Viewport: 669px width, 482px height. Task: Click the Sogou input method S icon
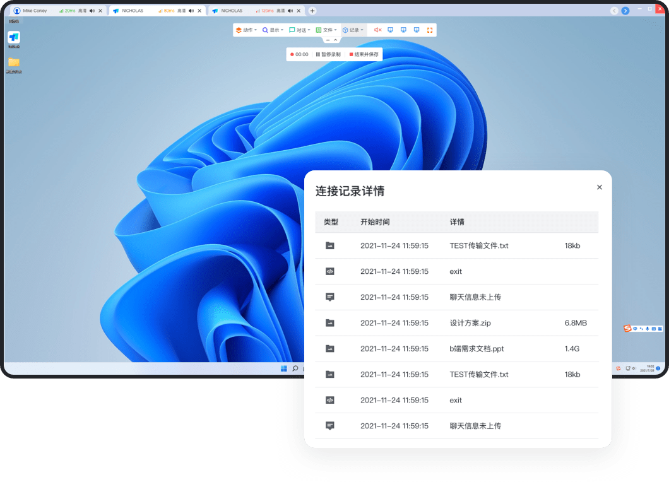point(627,329)
